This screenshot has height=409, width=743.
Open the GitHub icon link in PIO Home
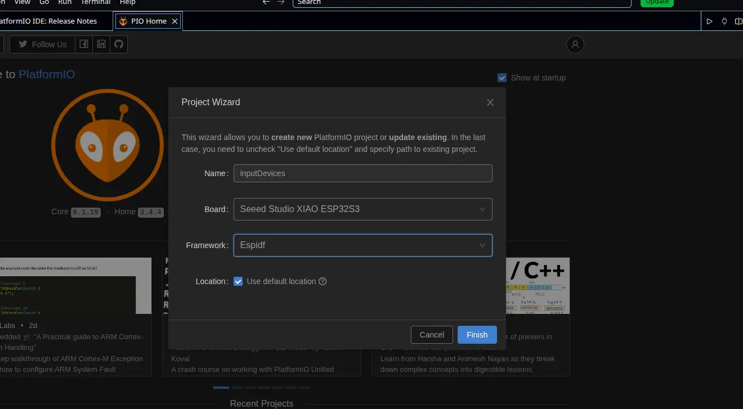(119, 44)
